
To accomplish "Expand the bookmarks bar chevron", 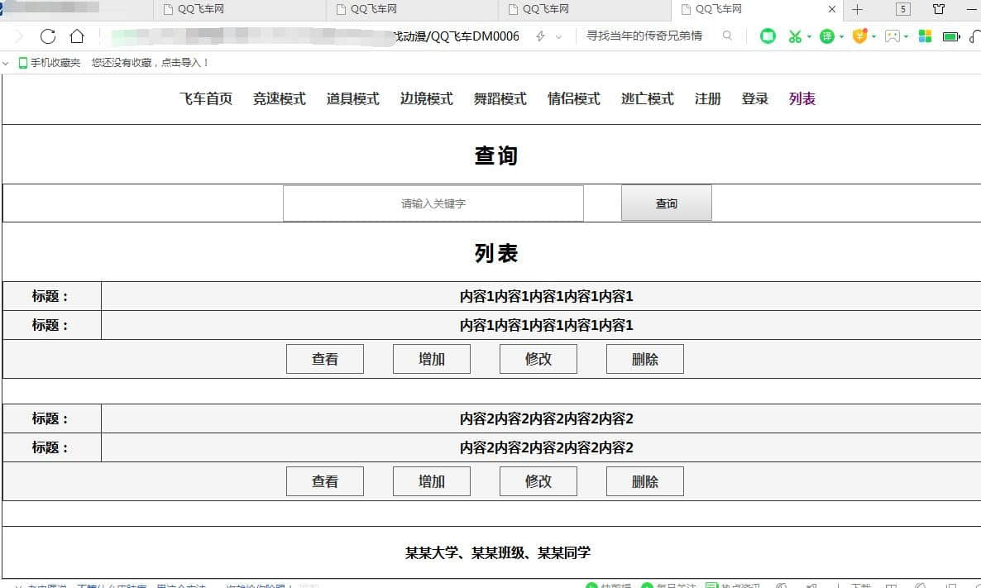I will pos(7,63).
